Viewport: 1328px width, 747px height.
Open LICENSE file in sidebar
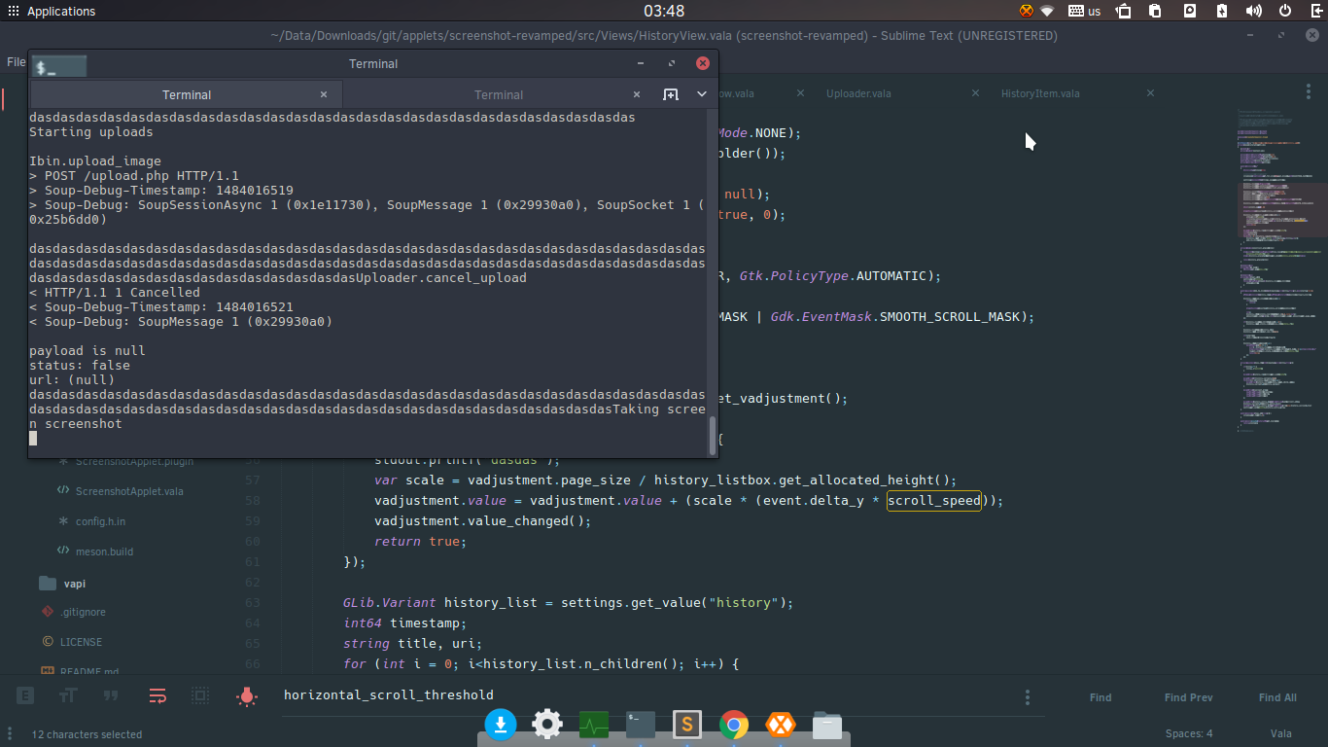tap(81, 642)
